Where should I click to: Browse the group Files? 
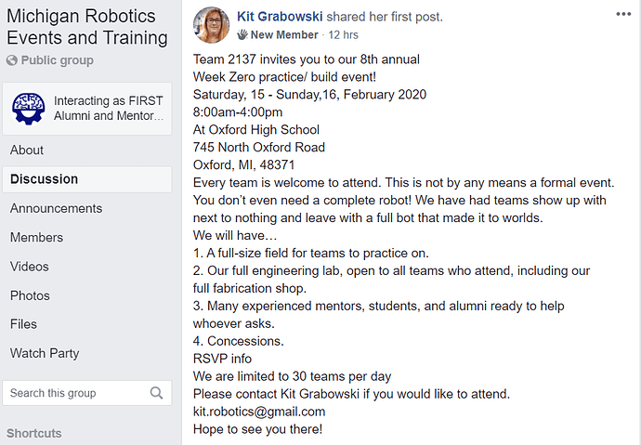23,324
